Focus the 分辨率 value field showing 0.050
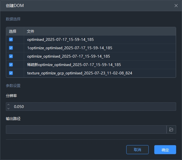 click(92, 107)
